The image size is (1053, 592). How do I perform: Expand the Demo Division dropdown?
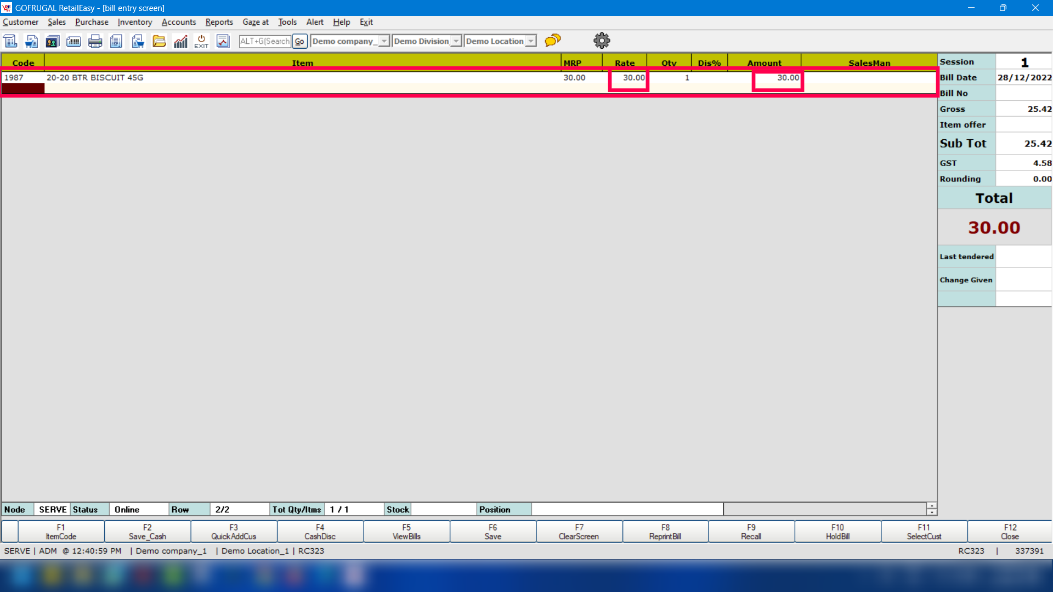tap(456, 41)
